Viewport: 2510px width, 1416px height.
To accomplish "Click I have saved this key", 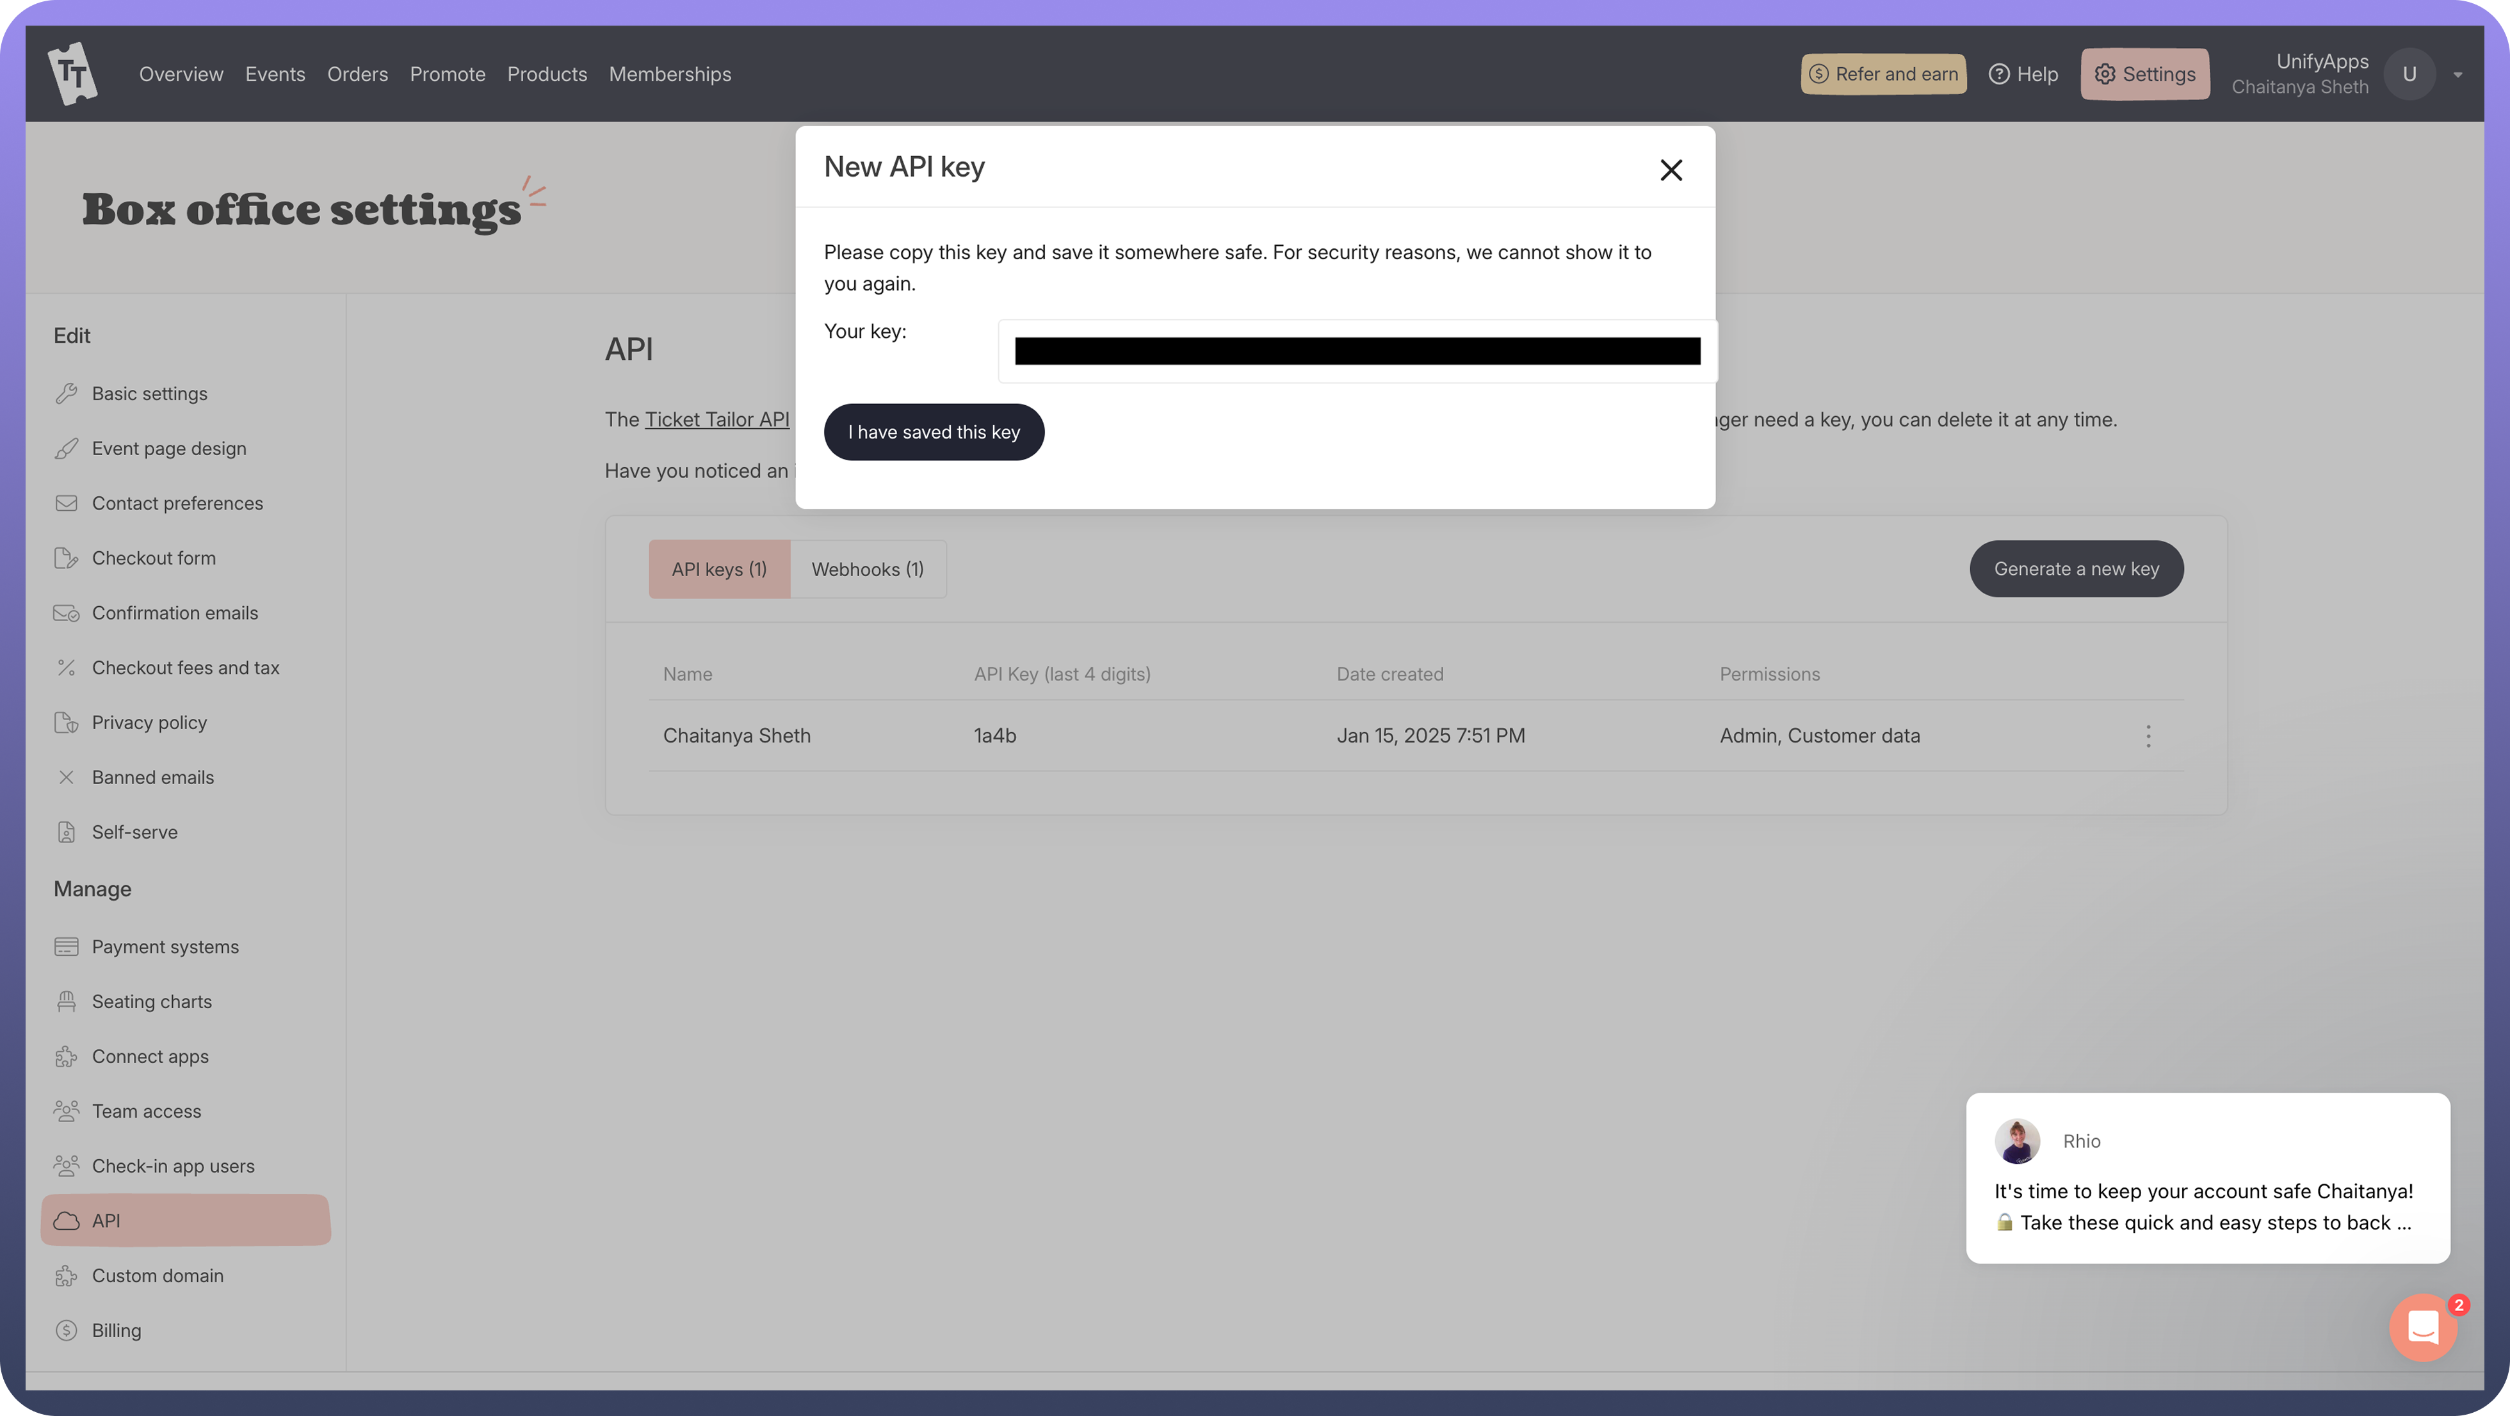I will (x=934, y=432).
